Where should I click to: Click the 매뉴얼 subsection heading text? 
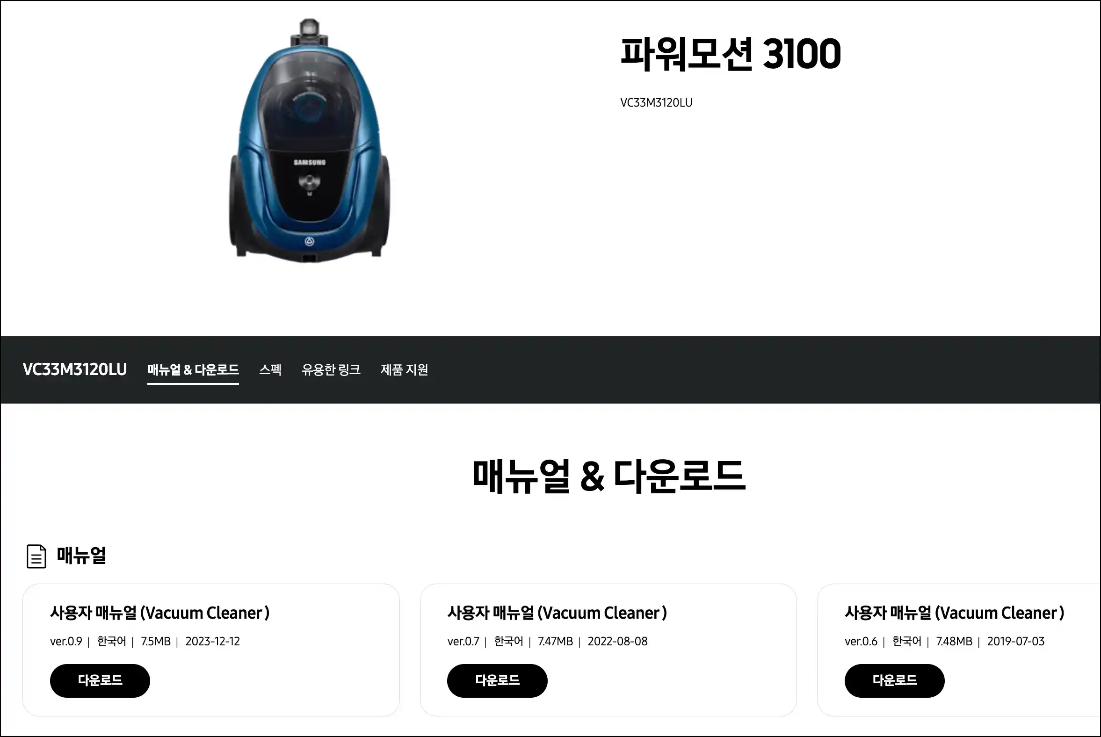(81, 556)
